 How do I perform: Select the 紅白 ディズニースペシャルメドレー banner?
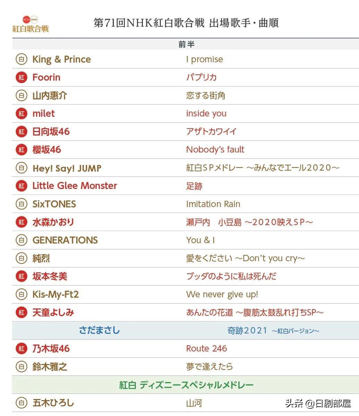click(x=186, y=385)
